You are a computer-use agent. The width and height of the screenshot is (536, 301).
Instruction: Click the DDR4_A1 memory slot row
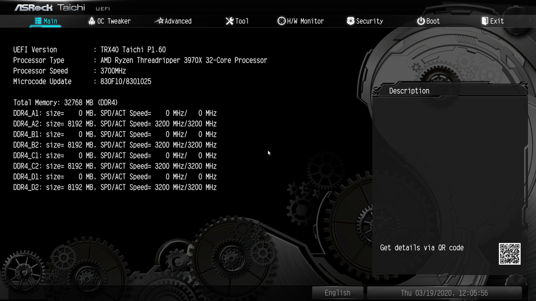coord(115,113)
